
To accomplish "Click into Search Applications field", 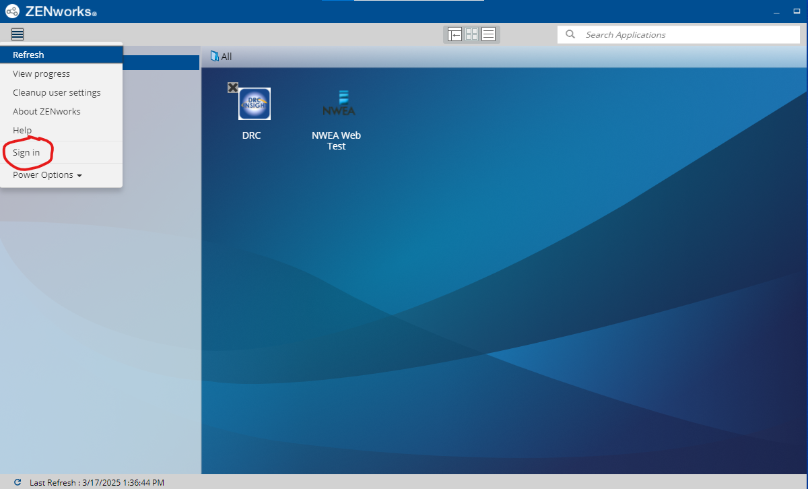I will 687,35.
